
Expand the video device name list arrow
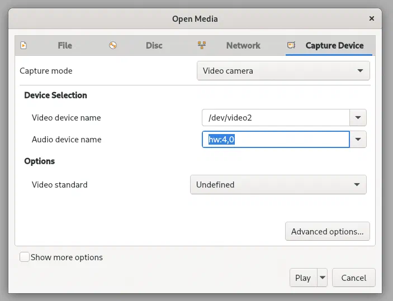pos(358,117)
